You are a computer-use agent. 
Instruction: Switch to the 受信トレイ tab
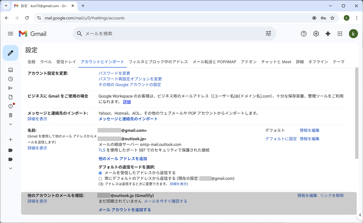[x=66, y=62]
